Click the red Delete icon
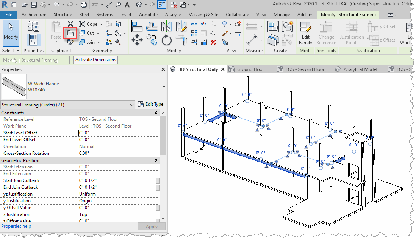The height and width of the screenshot is (239, 416). click(213, 42)
